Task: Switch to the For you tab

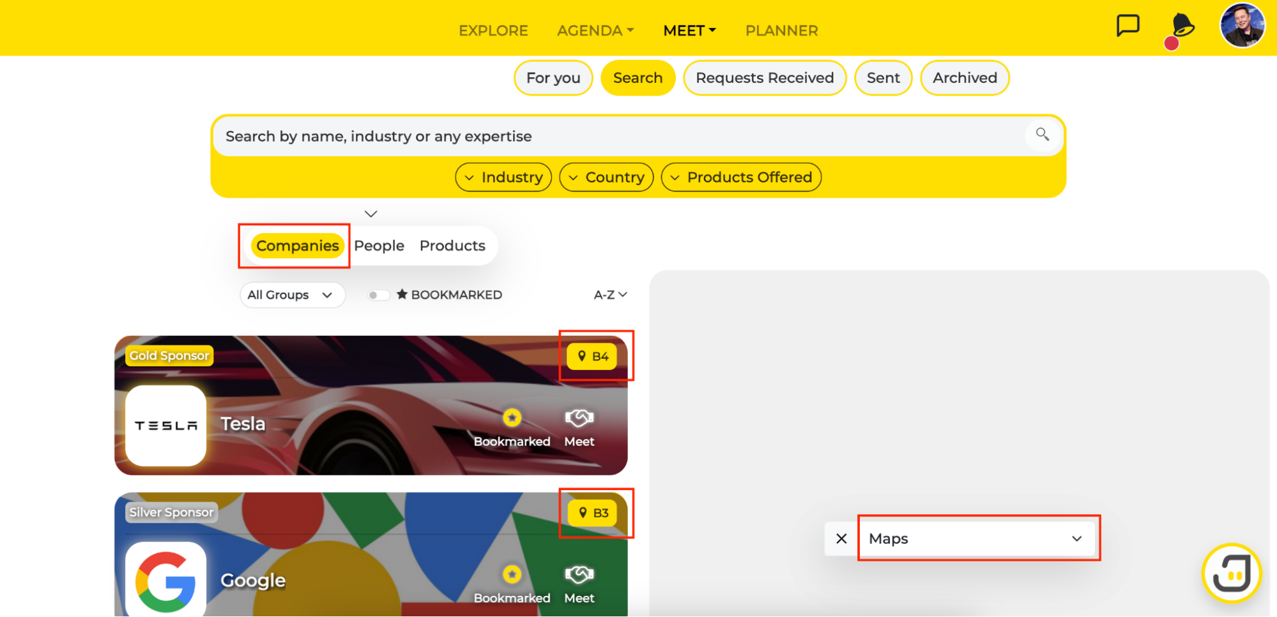Action: (x=553, y=78)
